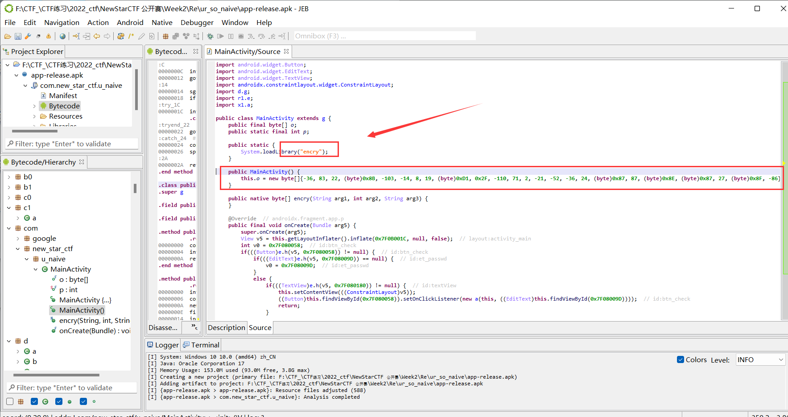Open the File menu

tap(10, 22)
